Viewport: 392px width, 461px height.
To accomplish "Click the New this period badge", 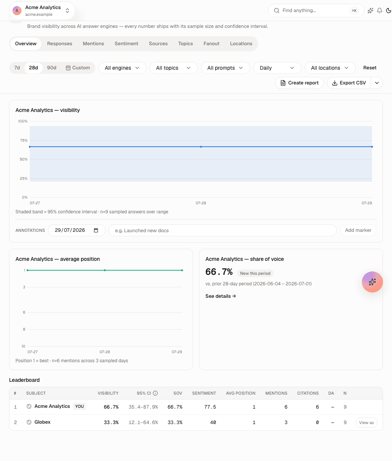I will (x=255, y=273).
